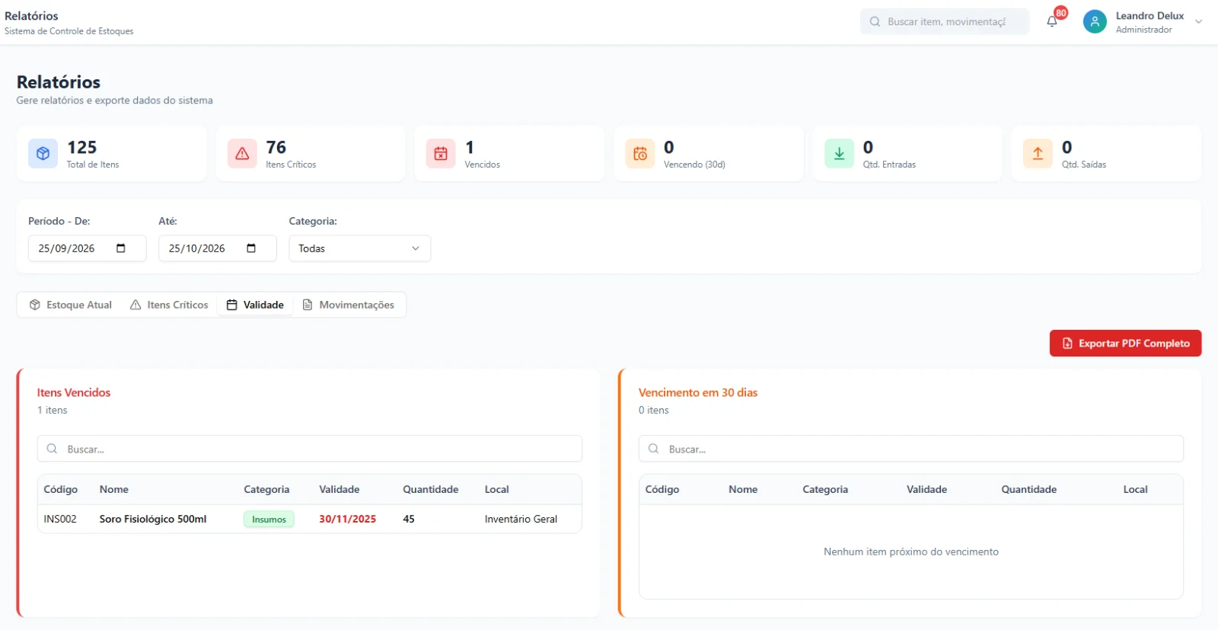Click the Qtd. Saídas upload icon

1038,153
